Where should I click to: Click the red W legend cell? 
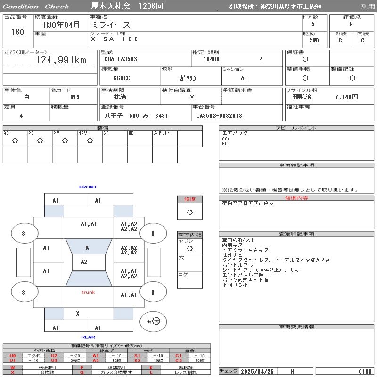pos(13,367)
